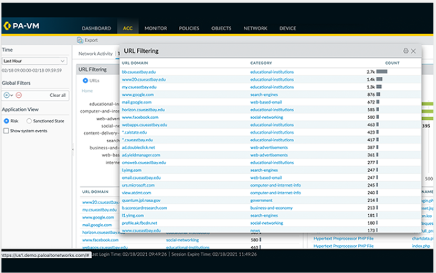Screen dimensions: 436x273
Task: Click b.scorecardresearch.com domain link
Action: click(145, 208)
